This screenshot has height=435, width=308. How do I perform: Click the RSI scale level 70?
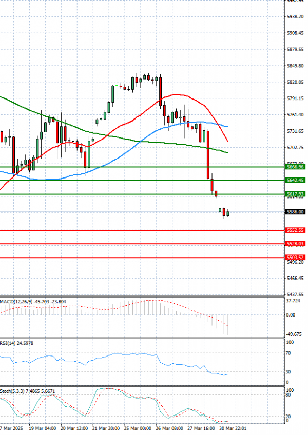[289, 353]
